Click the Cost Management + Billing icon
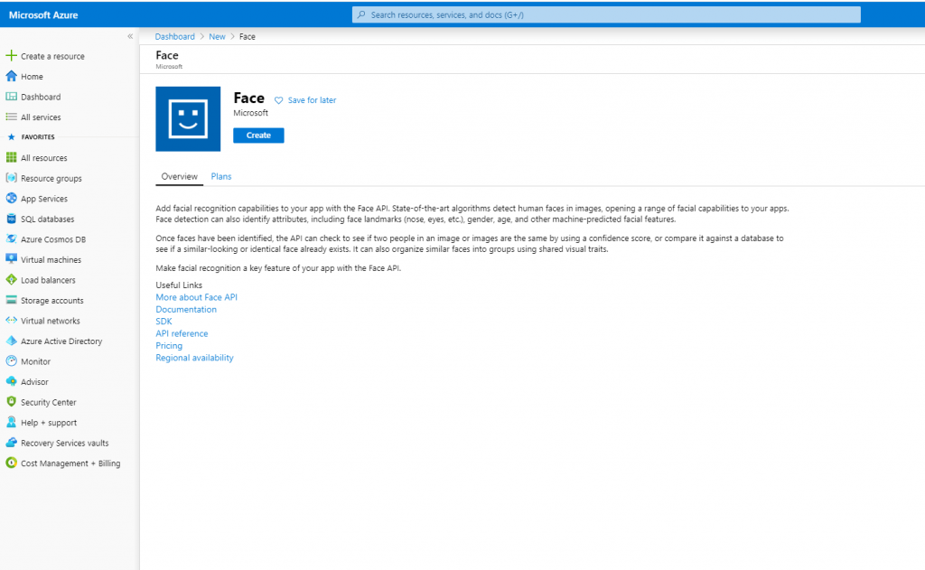Viewport: 925px width, 570px height. point(11,463)
